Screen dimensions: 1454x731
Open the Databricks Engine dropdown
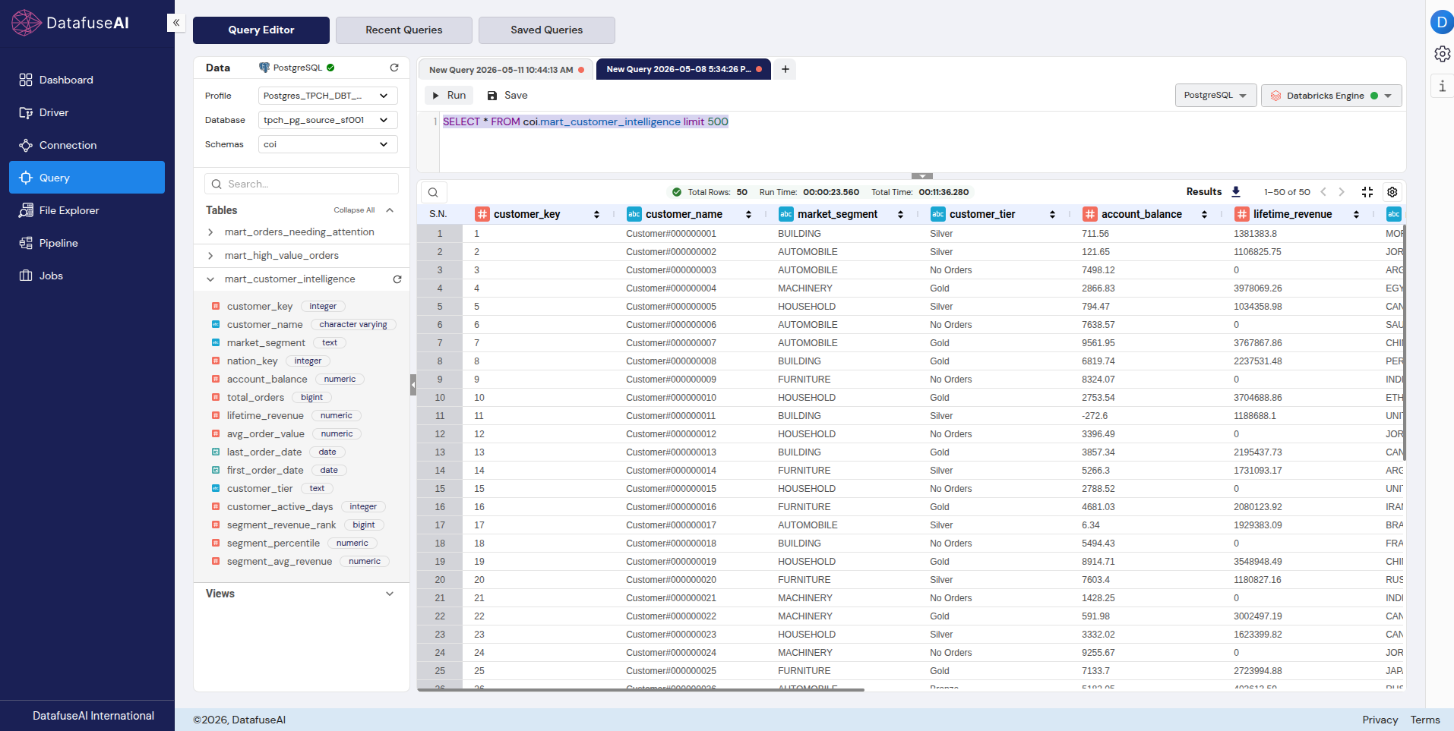(x=1331, y=96)
